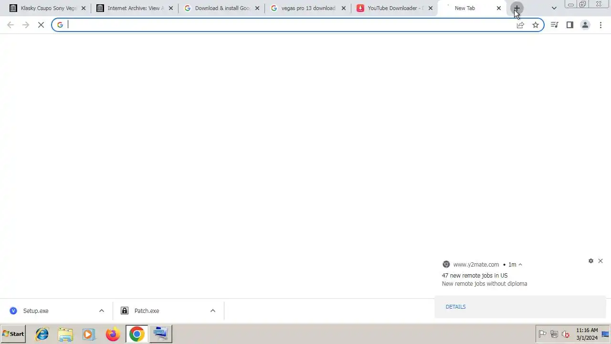Collapse y2mate notification chevron
This screenshot has height=344, width=611.
click(520, 265)
